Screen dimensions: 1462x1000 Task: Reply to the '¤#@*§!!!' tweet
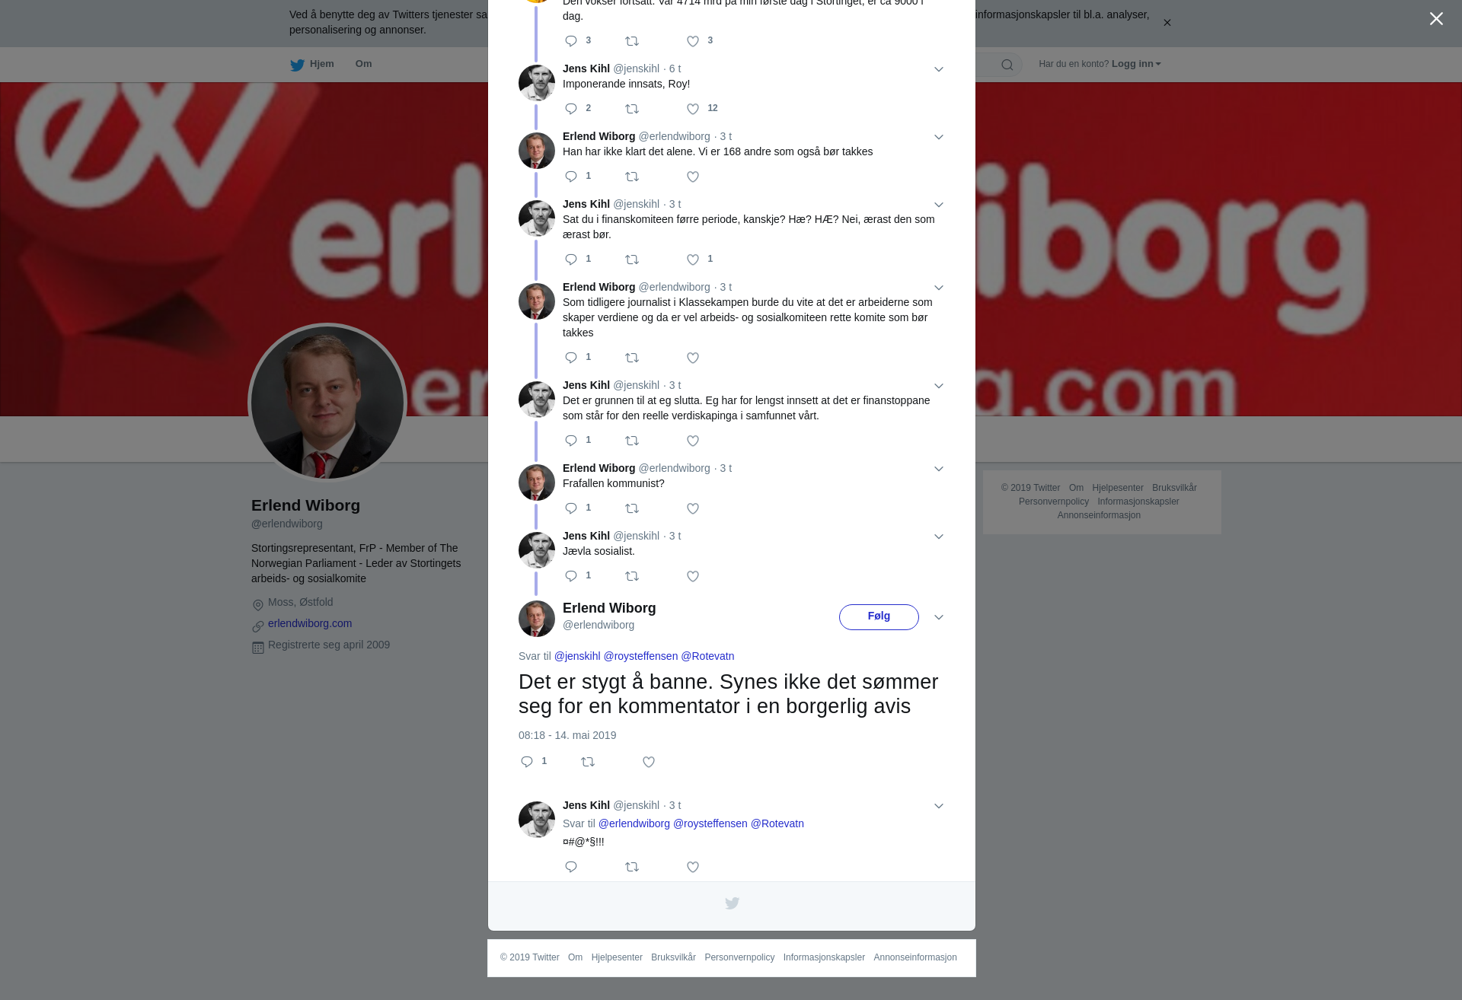pyautogui.click(x=571, y=868)
